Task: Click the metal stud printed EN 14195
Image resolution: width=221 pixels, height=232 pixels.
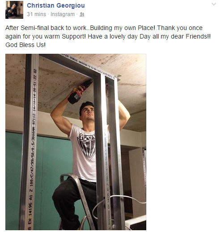Action: [28, 142]
